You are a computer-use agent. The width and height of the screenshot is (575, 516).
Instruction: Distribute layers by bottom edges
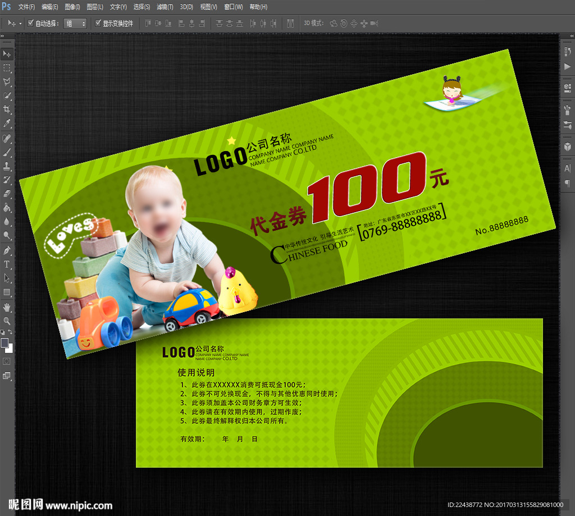pos(240,24)
